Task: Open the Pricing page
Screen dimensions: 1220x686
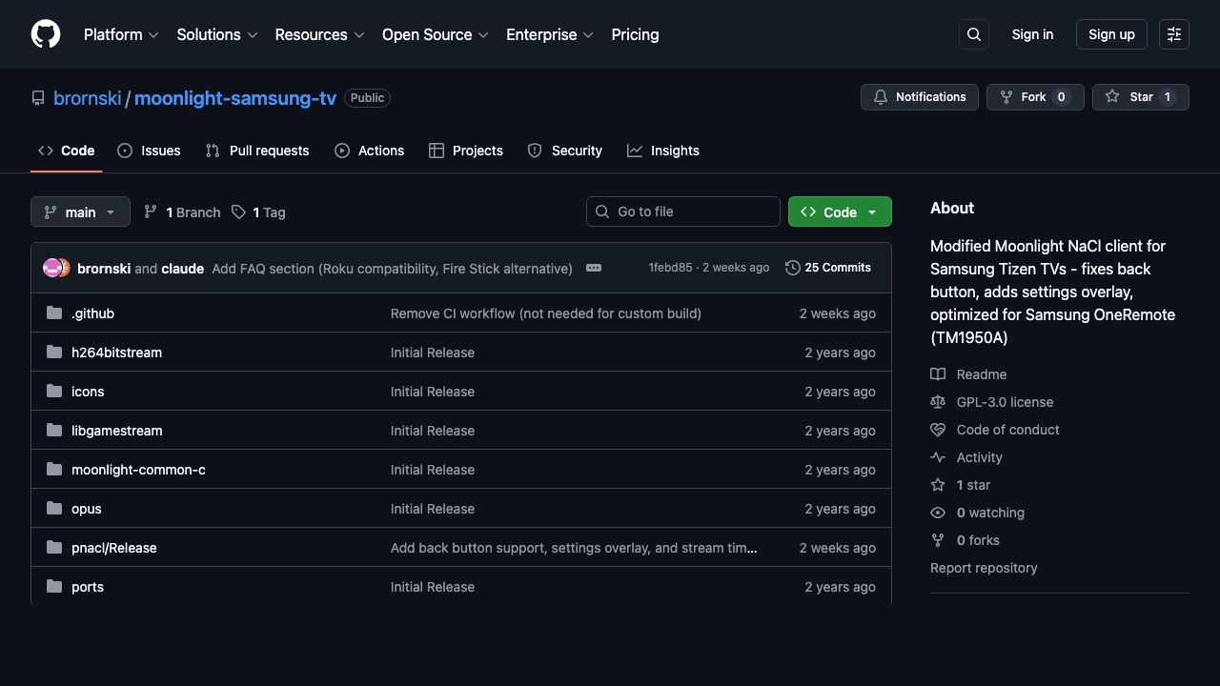Action: pos(635,34)
